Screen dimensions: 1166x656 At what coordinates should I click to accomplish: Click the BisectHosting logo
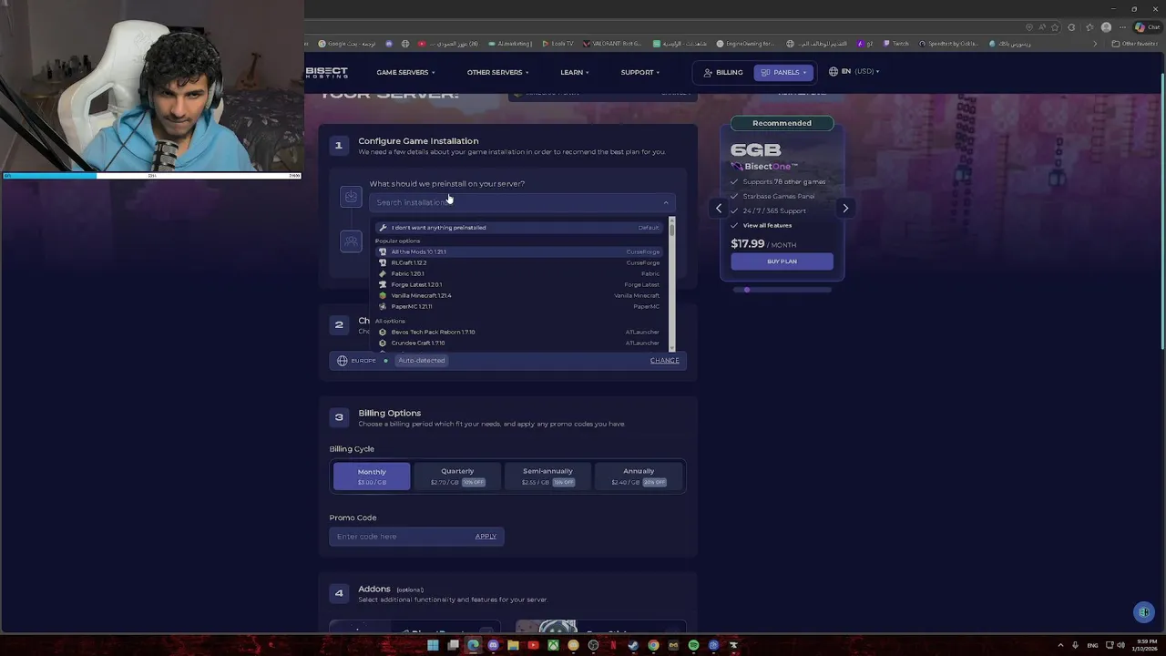pos(326,72)
